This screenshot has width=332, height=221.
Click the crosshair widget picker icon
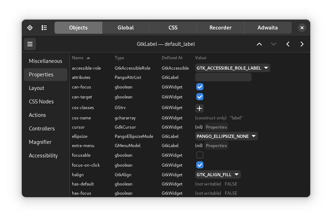point(30,28)
